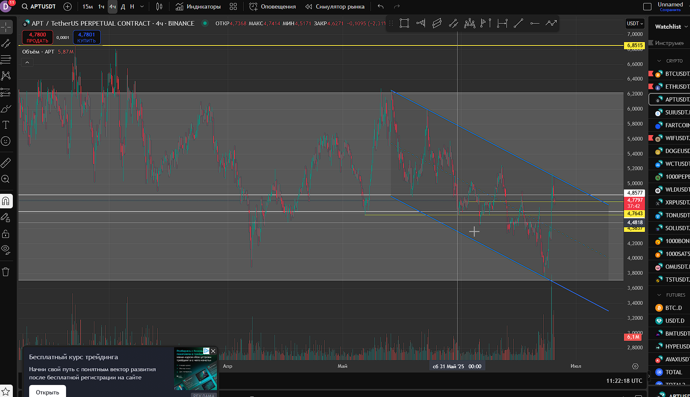Open the Индикаторы indicators menu
Screen dimensions: 690x397
(198, 6)
